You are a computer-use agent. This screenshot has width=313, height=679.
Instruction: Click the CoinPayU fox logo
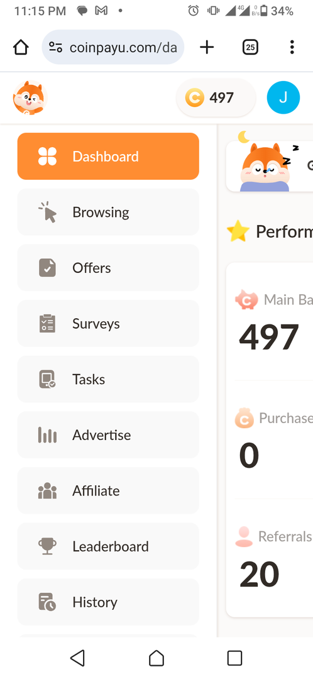[x=29, y=98]
